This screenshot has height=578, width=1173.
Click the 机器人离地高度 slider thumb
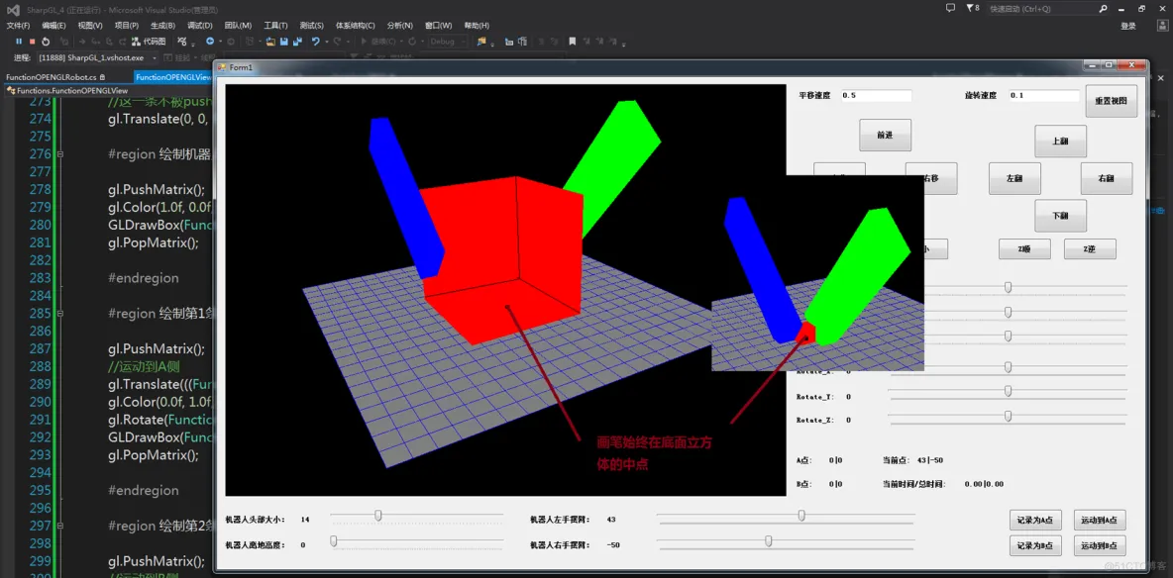pyautogui.click(x=334, y=540)
